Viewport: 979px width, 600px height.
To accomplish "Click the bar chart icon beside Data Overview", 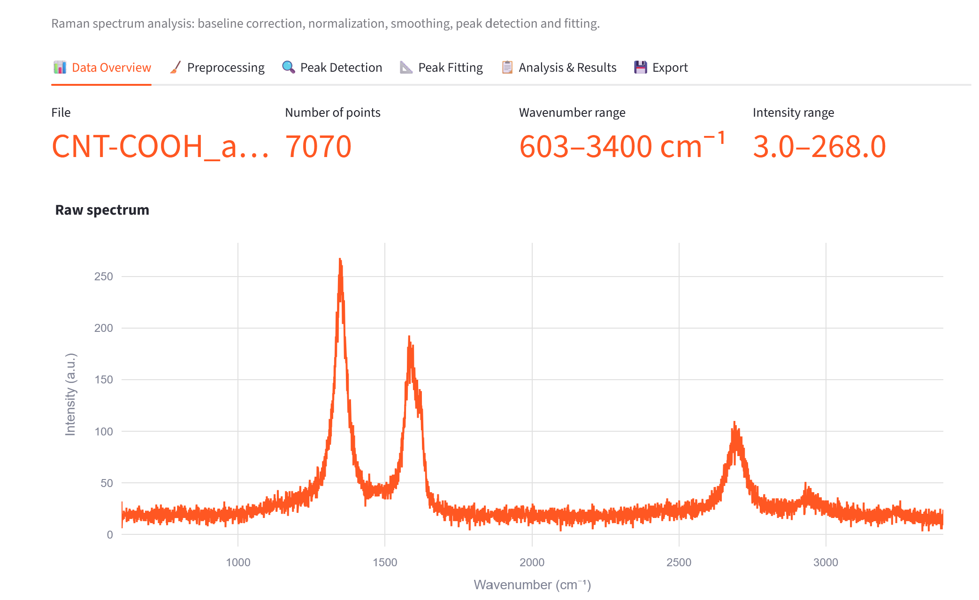I will [60, 67].
